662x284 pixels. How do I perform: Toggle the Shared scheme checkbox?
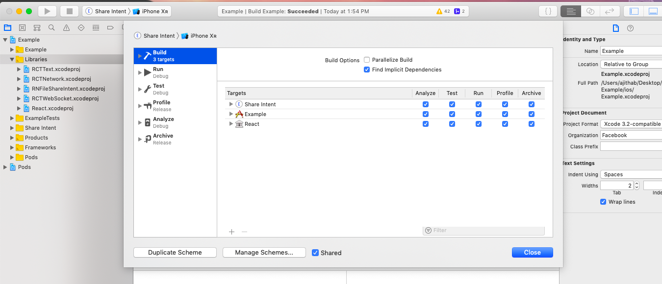point(315,253)
